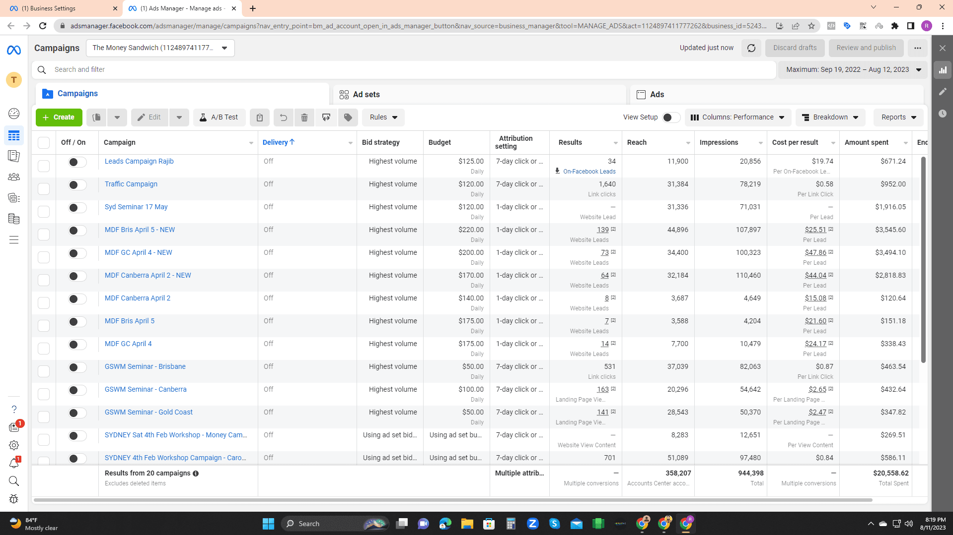Viewport: 953px width, 535px height.
Task: Click the Discard drafts button
Action: pos(795,48)
